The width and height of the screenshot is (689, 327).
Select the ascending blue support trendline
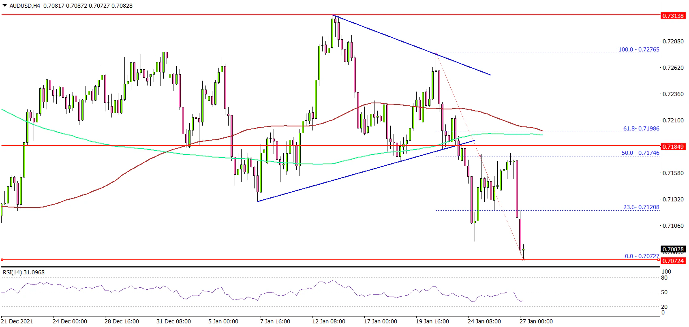tap(365, 171)
